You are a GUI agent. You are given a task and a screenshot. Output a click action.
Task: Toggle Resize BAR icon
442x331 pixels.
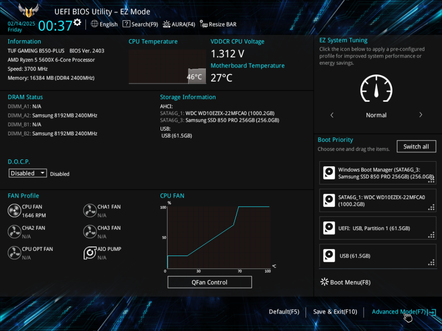(x=204, y=24)
